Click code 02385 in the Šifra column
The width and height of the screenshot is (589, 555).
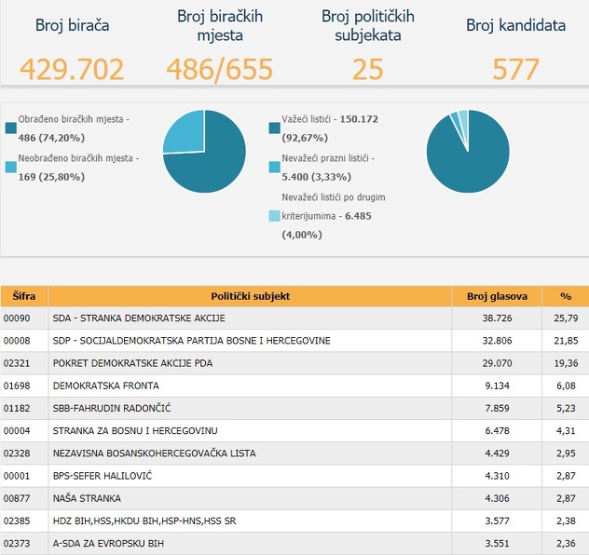click(17, 521)
